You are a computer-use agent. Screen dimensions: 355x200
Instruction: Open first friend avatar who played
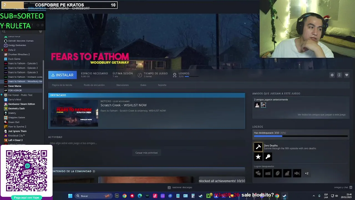(257, 105)
